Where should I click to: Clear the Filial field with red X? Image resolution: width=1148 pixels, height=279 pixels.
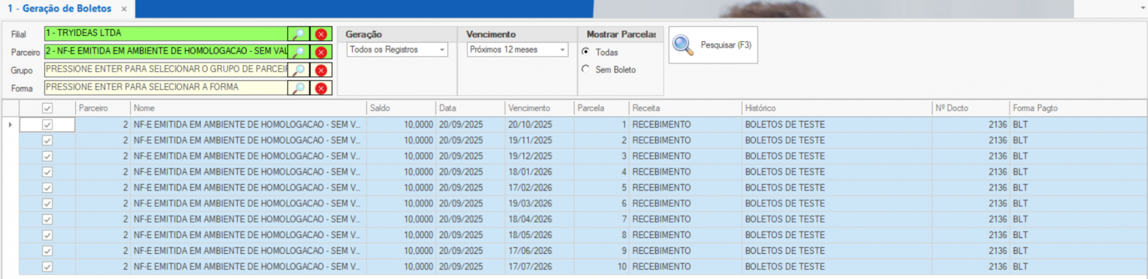(x=321, y=34)
